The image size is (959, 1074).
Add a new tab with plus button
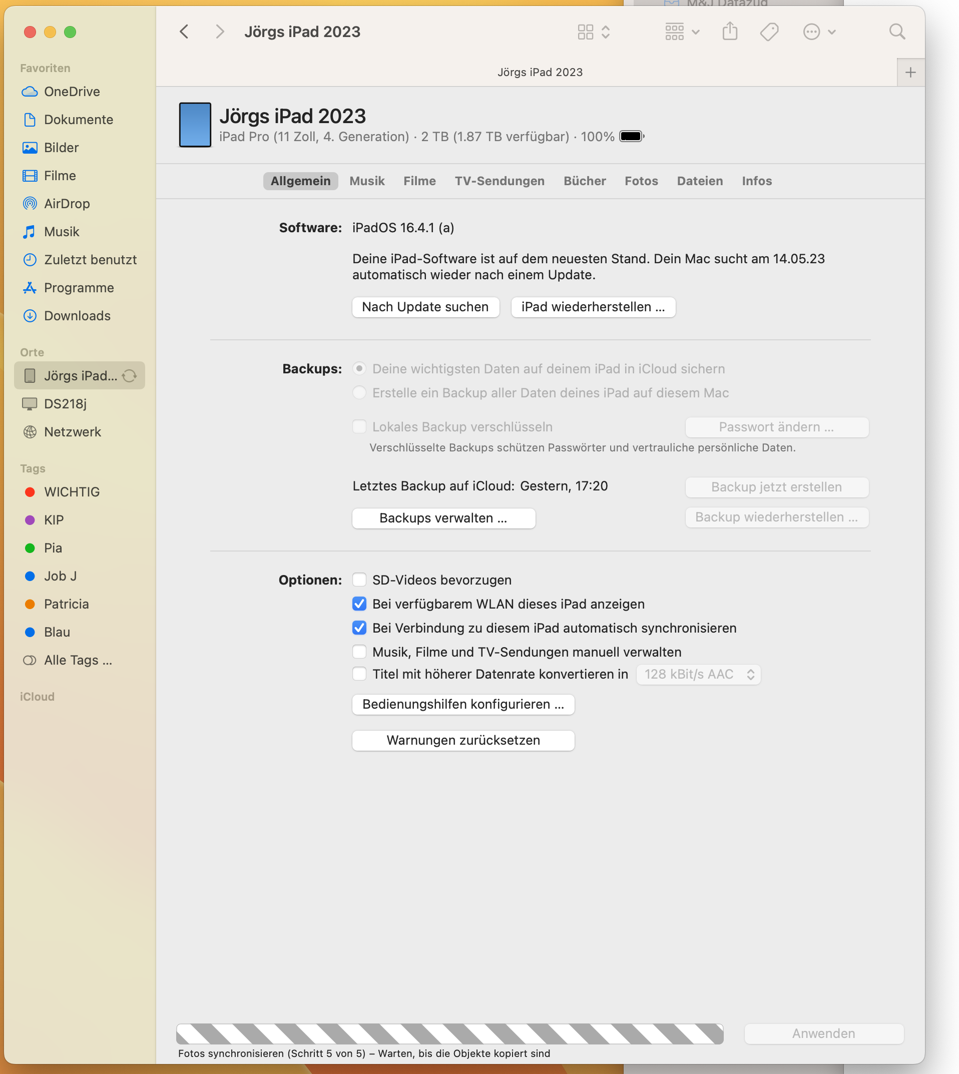tap(910, 73)
